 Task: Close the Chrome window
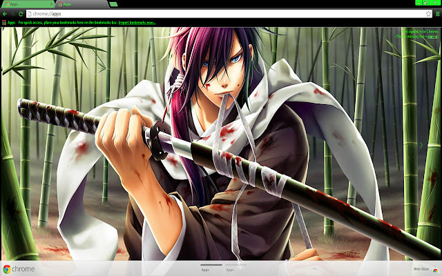434,3
